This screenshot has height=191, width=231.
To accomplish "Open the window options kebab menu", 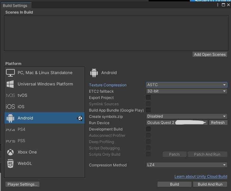I will (218, 5).
